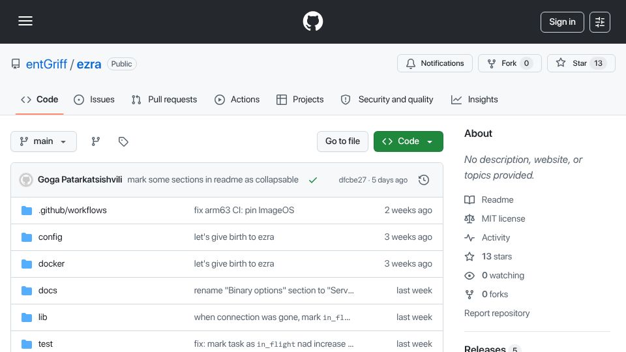Click the '2 weeks ago' timestamp for .github/workflows
This screenshot has width=626, height=352.
coord(408,211)
